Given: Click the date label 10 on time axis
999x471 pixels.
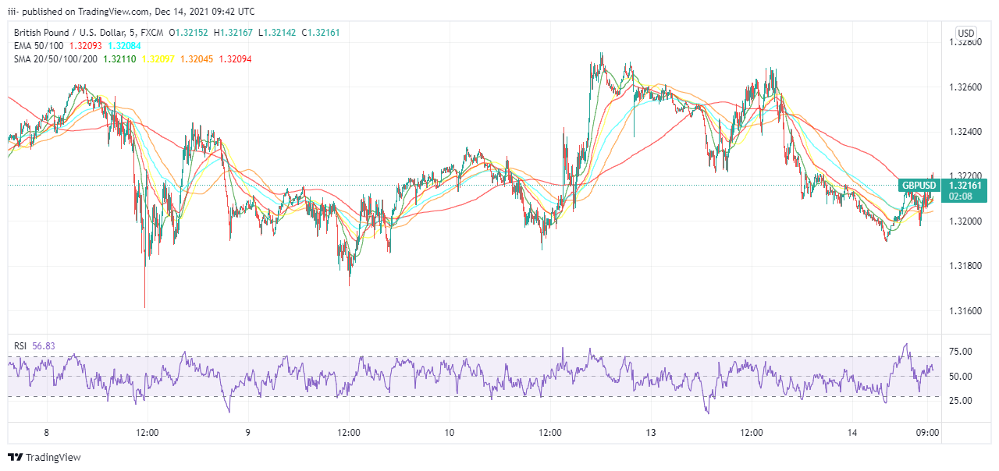Looking at the screenshot, I should tap(450, 433).
